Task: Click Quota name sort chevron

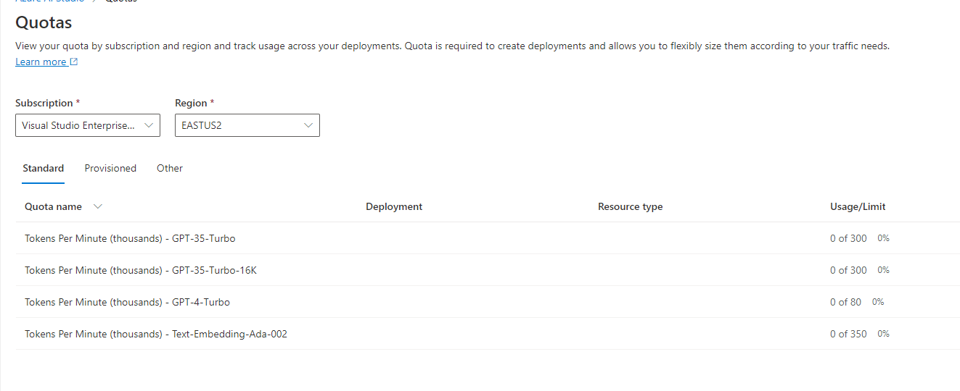Action: [98, 206]
